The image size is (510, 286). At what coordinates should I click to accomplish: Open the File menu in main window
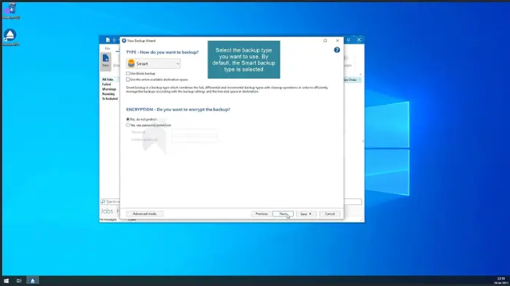coord(107,48)
